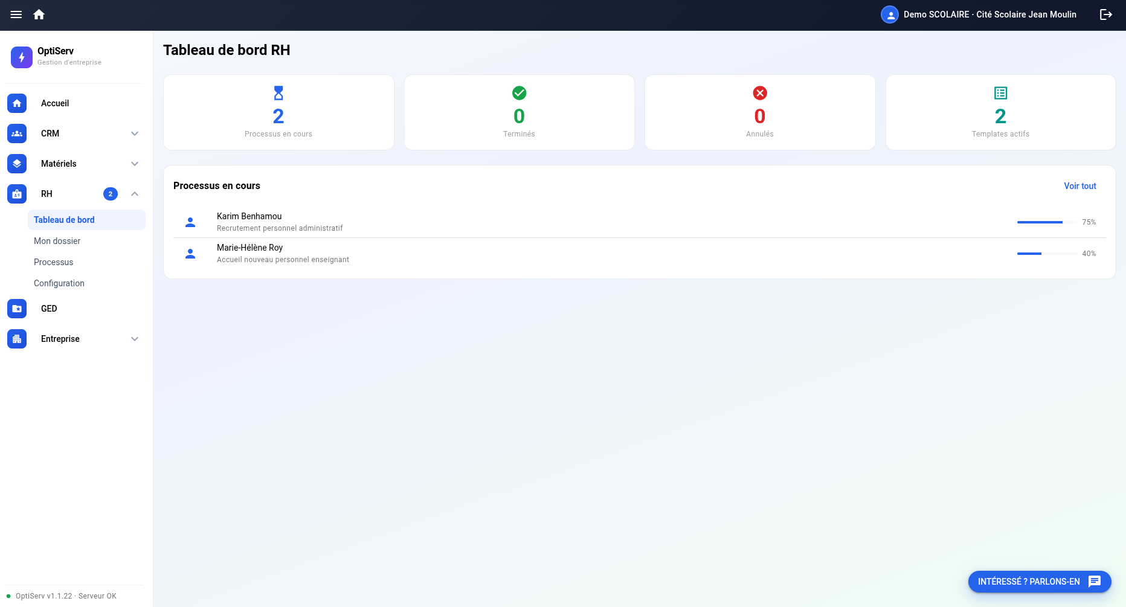Open the Matériels menu label
Screen dimensions: 1126x607
point(59,164)
